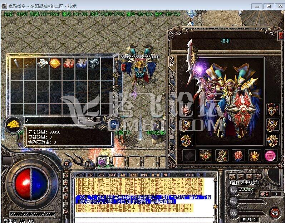Select the white scroll item in the bag
This screenshot has width=285, height=223.
click(42, 63)
